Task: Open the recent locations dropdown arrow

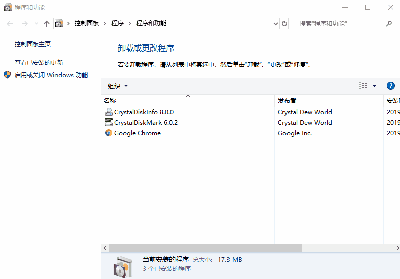Action: pyautogui.click(x=36, y=24)
